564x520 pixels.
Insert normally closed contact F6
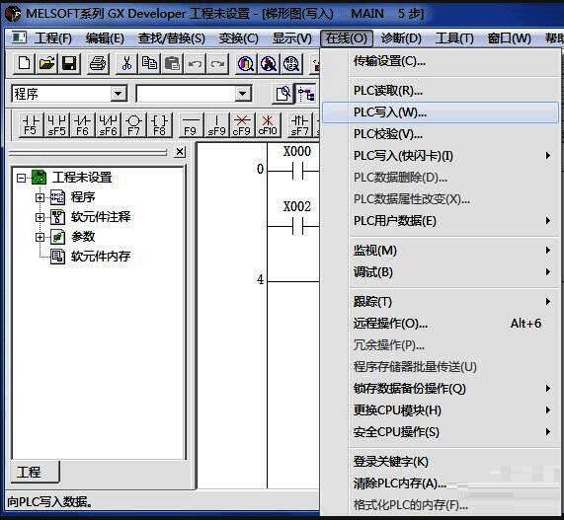pos(82,125)
